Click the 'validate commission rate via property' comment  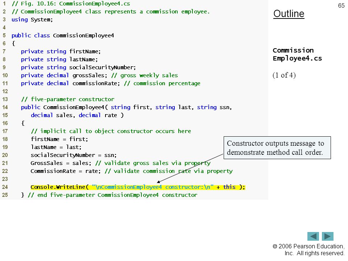click(x=169, y=171)
